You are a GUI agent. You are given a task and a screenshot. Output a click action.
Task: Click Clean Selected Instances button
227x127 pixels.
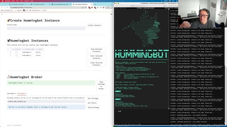coord(96,64)
